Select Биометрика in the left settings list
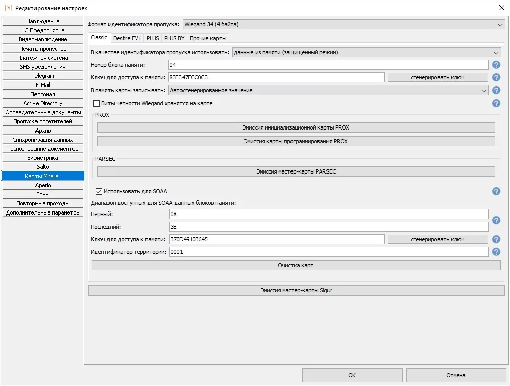 [x=43, y=158]
